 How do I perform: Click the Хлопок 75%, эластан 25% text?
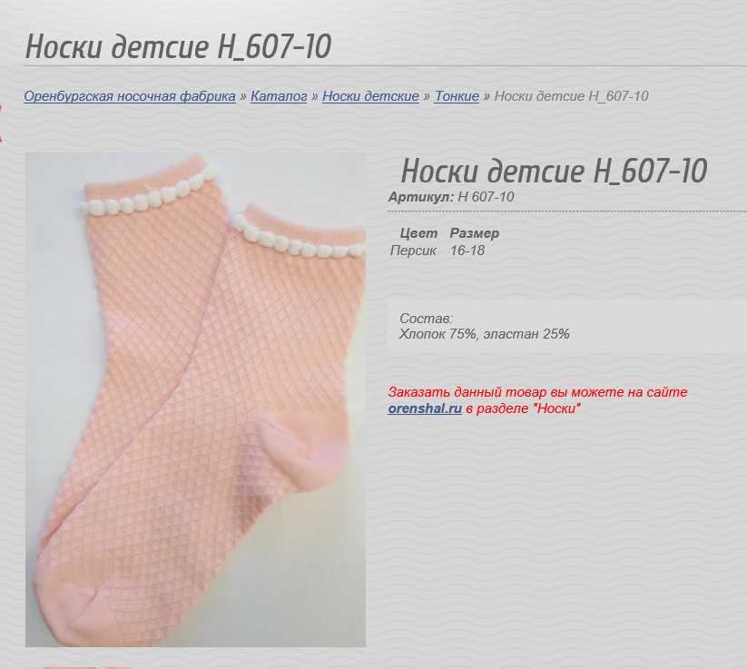pyautogui.click(x=484, y=334)
